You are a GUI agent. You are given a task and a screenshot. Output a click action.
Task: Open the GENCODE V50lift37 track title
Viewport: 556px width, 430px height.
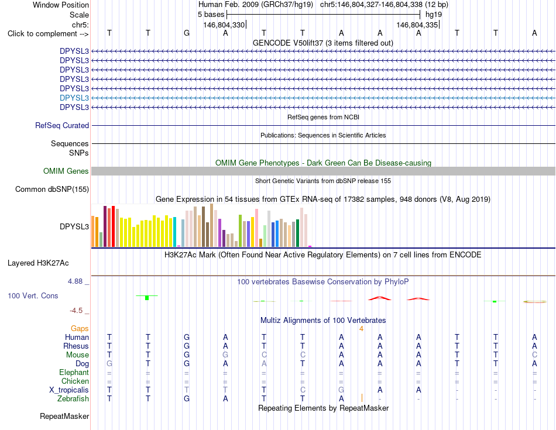click(x=323, y=43)
